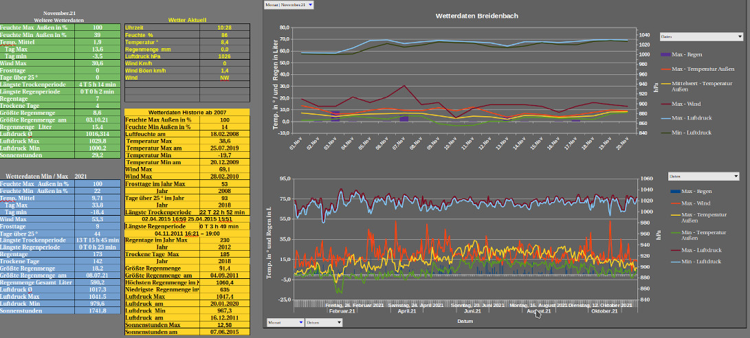The width and height of the screenshot is (750, 338).
Task: Select the Temperatur ° value 8,4
Action: 224,42
